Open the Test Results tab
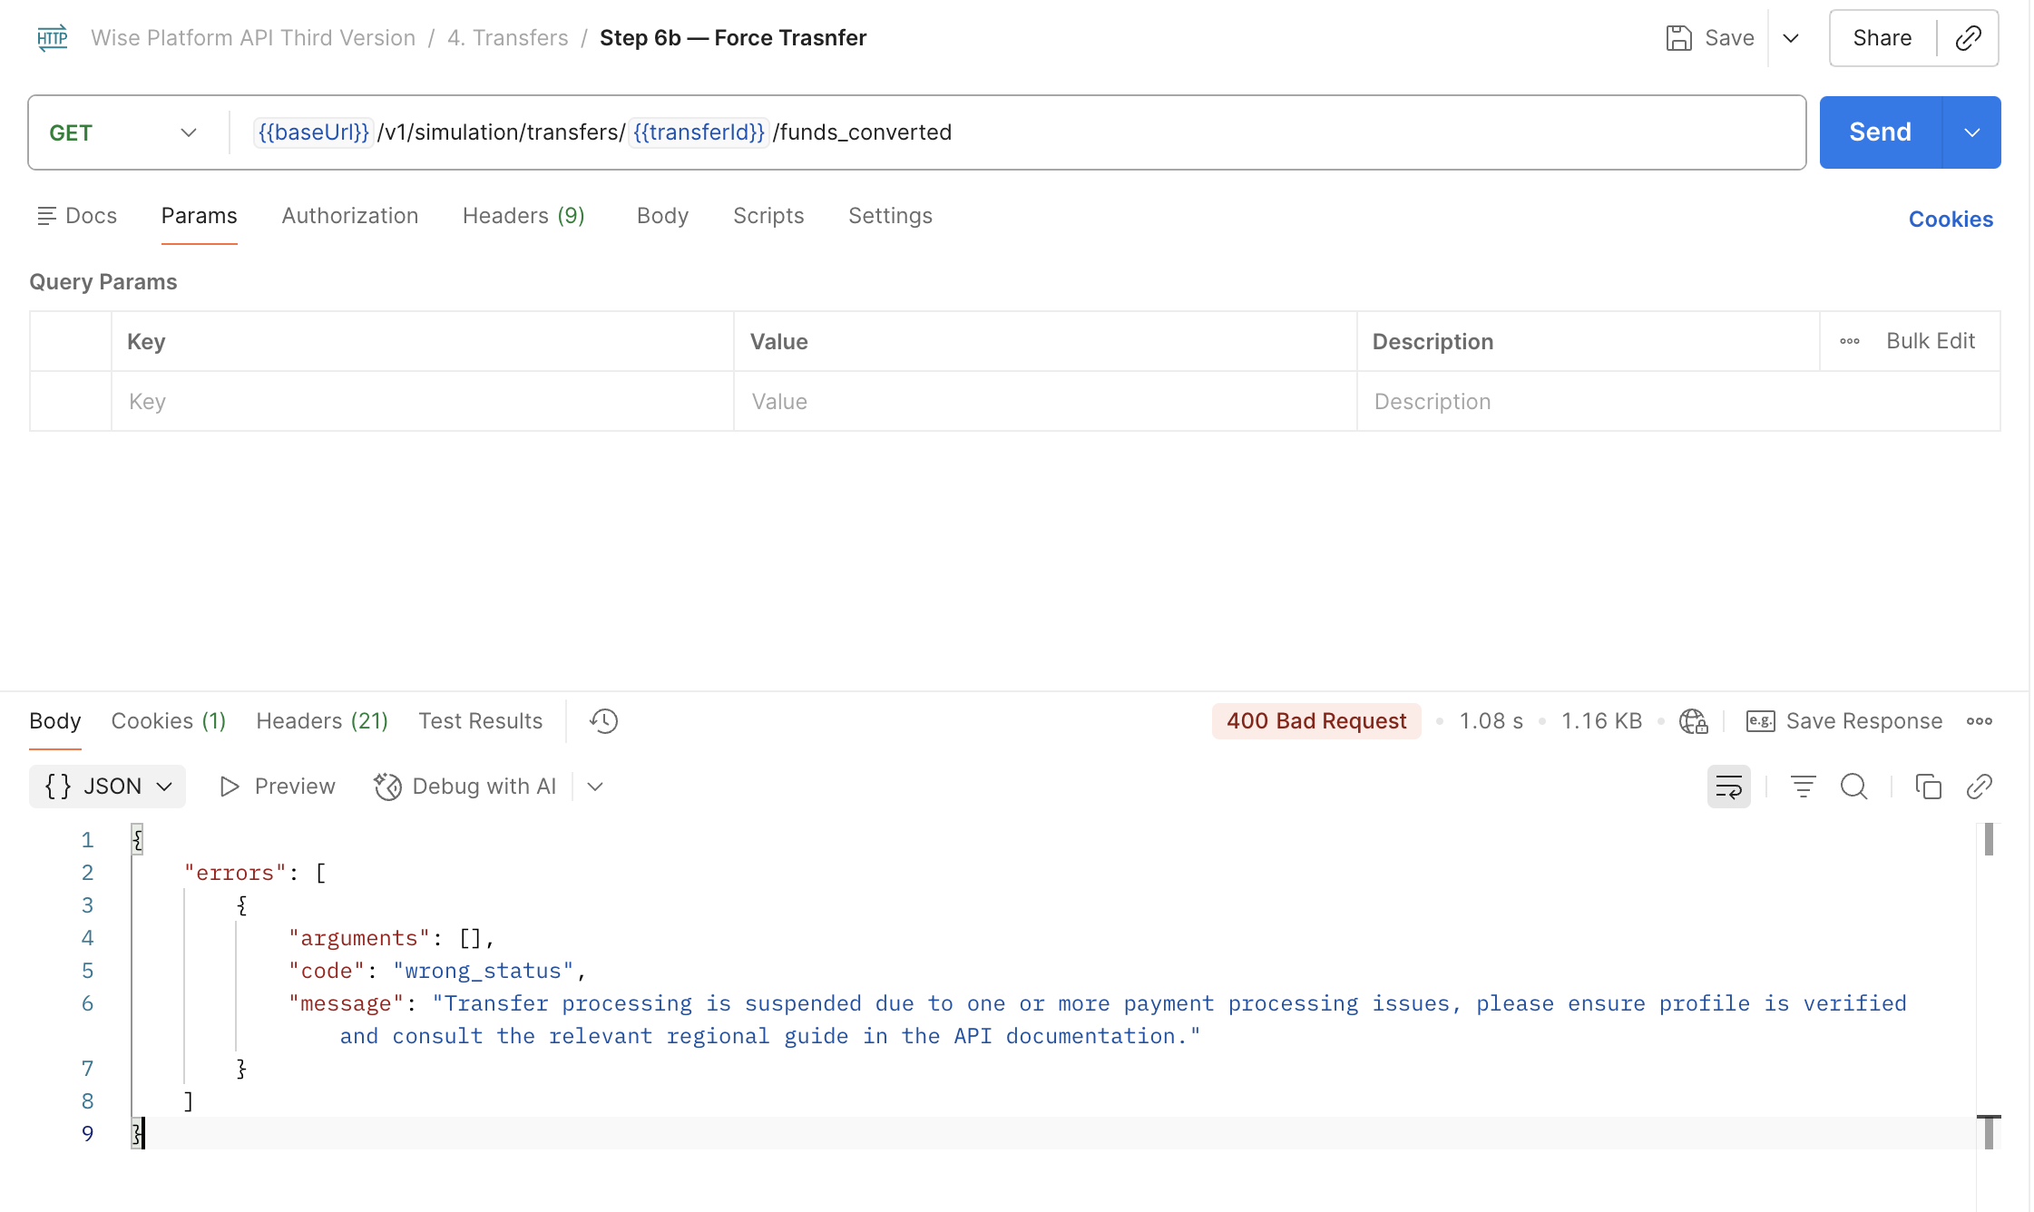This screenshot has height=1212, width=2034. (x=481, y=721)
